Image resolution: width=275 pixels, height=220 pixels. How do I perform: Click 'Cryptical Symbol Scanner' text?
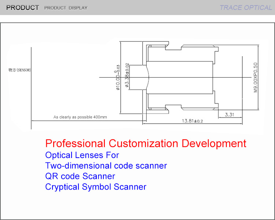[x=96, y=187]
